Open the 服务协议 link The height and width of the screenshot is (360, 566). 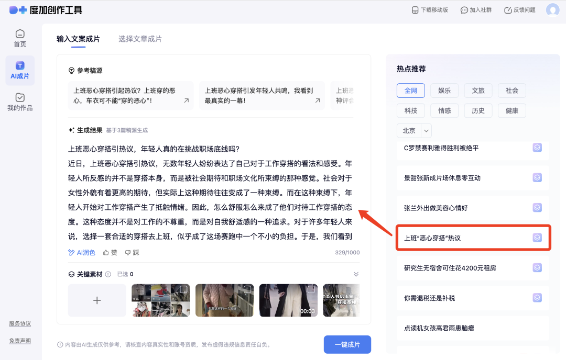[x=20, y=323]
